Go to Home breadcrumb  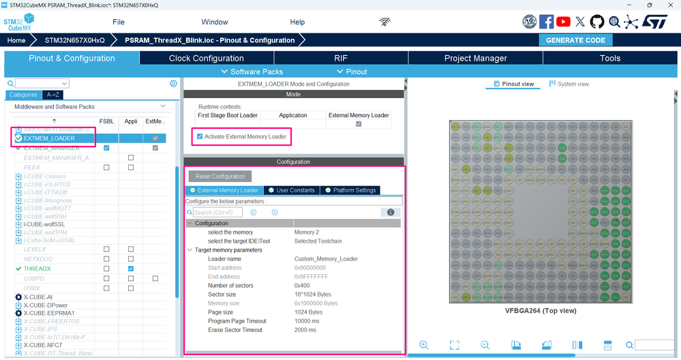coord(16,40)
